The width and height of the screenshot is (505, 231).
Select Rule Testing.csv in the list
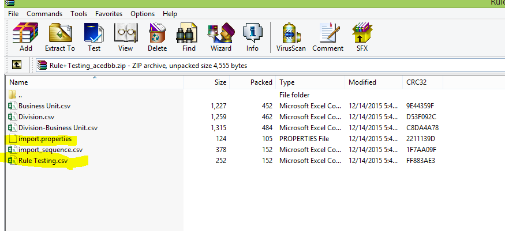click(x=43, y=161)
